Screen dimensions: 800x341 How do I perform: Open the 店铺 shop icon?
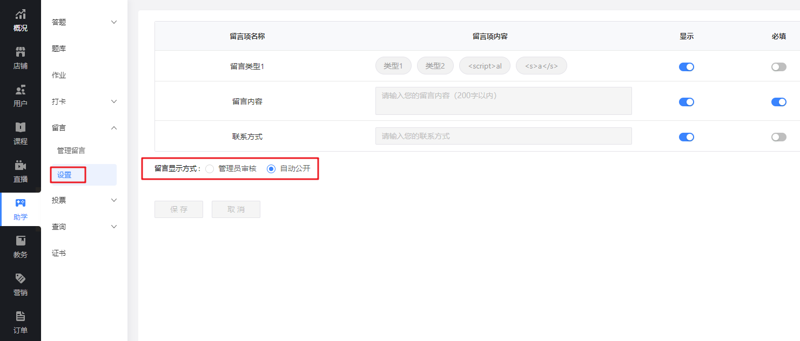click(21, 52)
